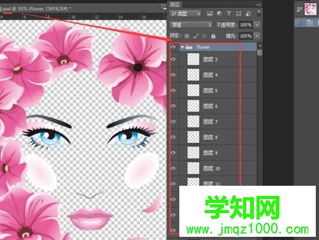Hide 图层 8 via its eye icon
Screen dimensions: 319x240
click(174, 137)
